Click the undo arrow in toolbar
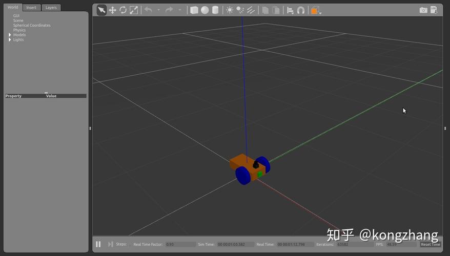 tap(148, 10)
